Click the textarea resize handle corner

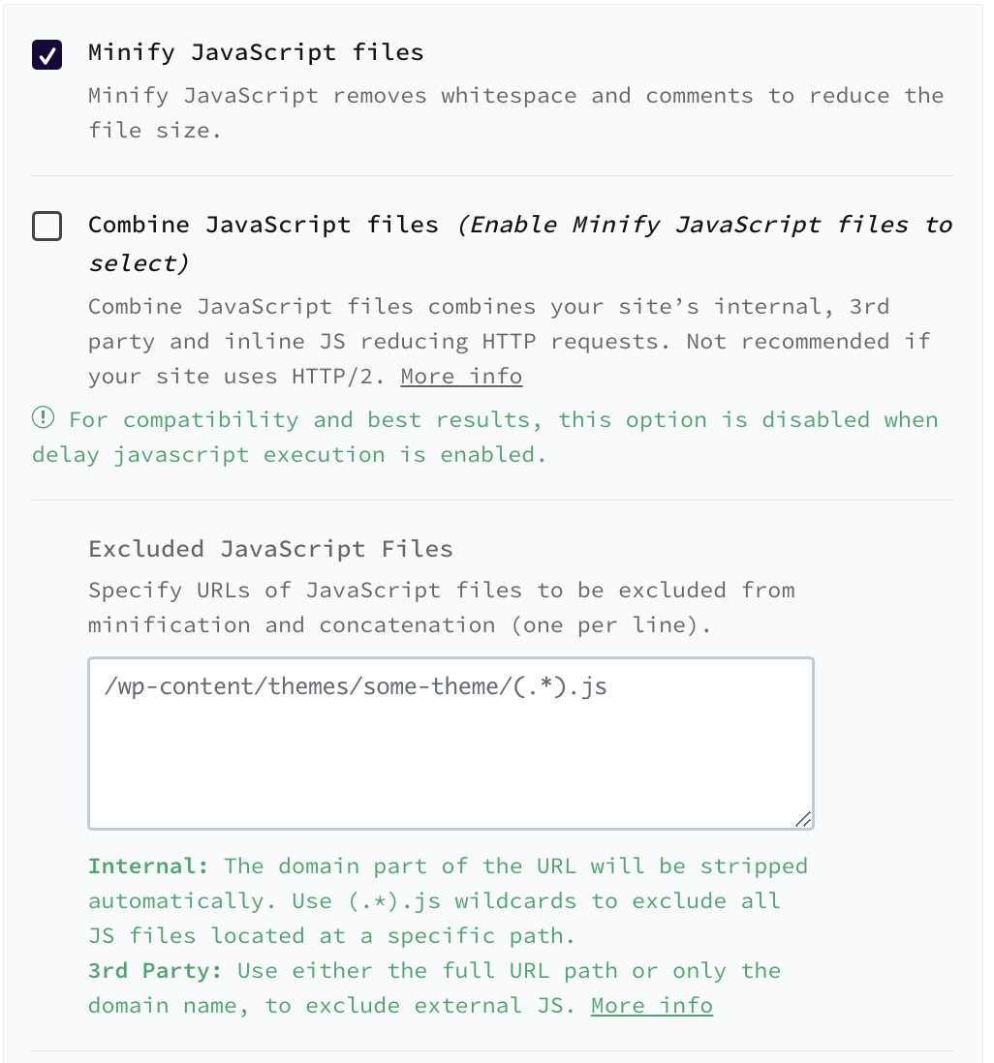[803, 819]
